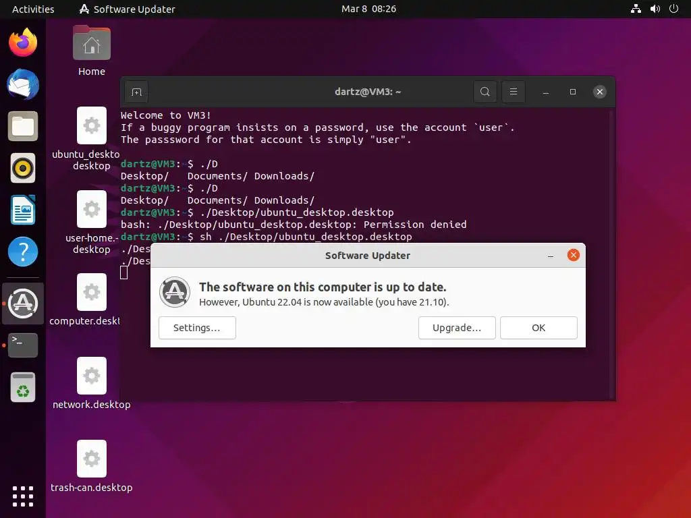Click the volume icon in top bar
This screenshot has height=518, width=691.
655,9
